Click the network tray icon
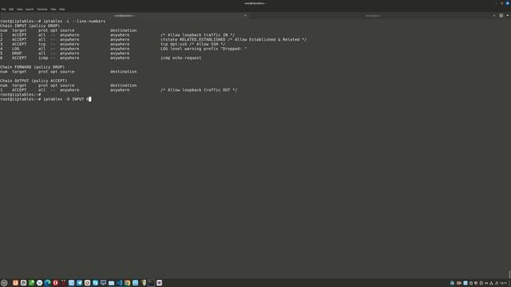The height and width of the screenshot is (287, 511). pos(492,283)
